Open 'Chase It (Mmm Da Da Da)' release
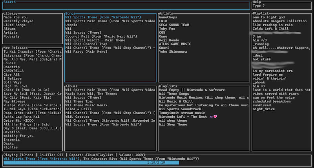314x168 pixels. pyautogui.click(x=27, y=90)
